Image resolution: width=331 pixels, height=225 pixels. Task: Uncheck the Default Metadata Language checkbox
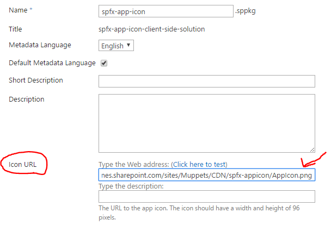click(x=104, y=63)
